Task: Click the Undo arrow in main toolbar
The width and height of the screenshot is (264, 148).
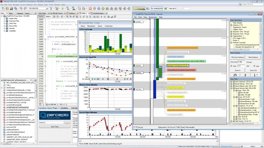Action: pyautogui.click(x=21, y=9)
